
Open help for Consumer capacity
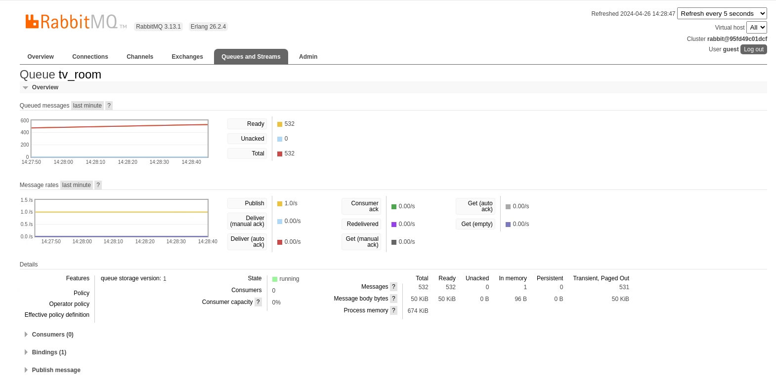[258, 302]
